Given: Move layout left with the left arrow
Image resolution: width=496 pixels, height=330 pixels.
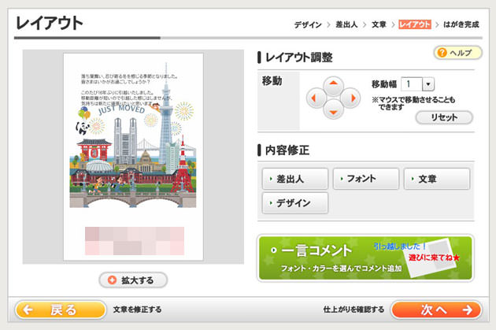Looking at the screenshot, I should click(316, 98).
